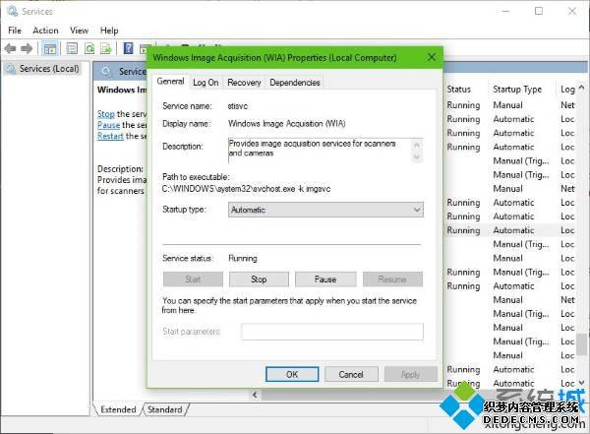This screenshot has width=590, height=434.
Task: Click the blue Help question mark icon
Action: click(x=128, y=48)
